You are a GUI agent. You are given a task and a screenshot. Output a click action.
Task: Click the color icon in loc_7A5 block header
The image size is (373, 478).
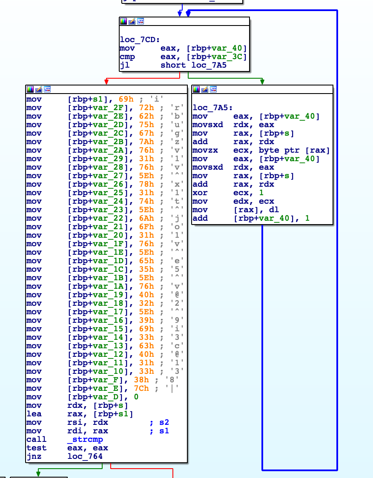click(x=196, y=89)
